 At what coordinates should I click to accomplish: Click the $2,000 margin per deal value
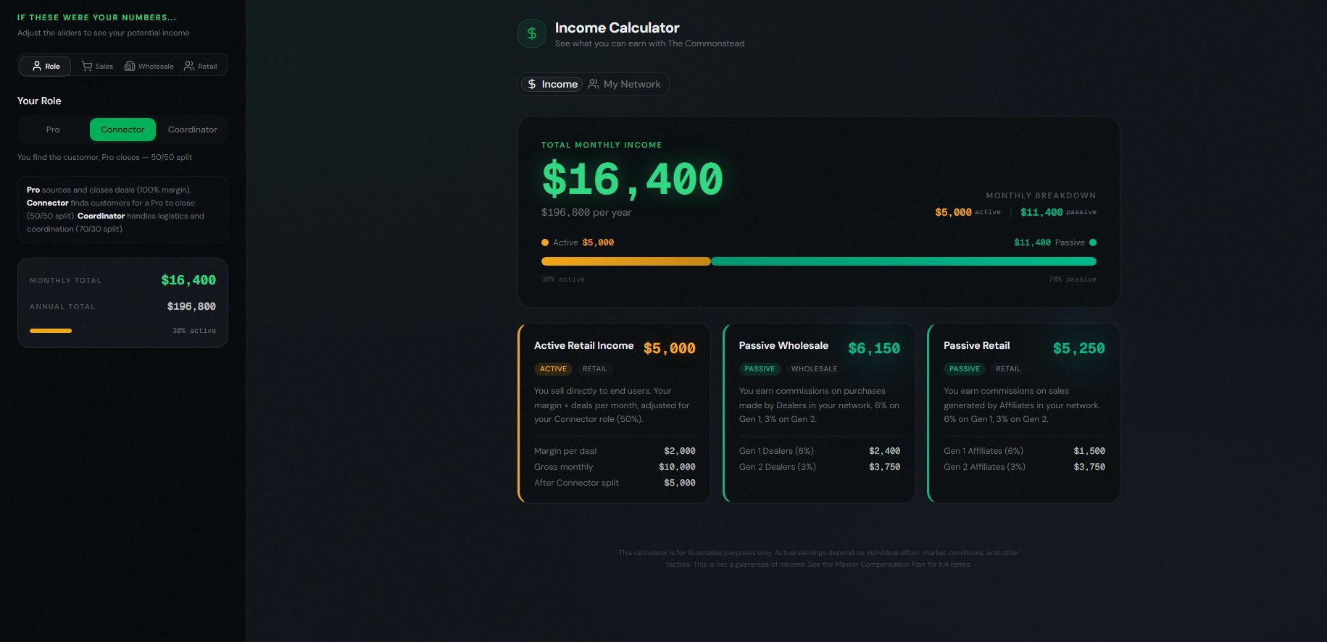tap(680, 451)
